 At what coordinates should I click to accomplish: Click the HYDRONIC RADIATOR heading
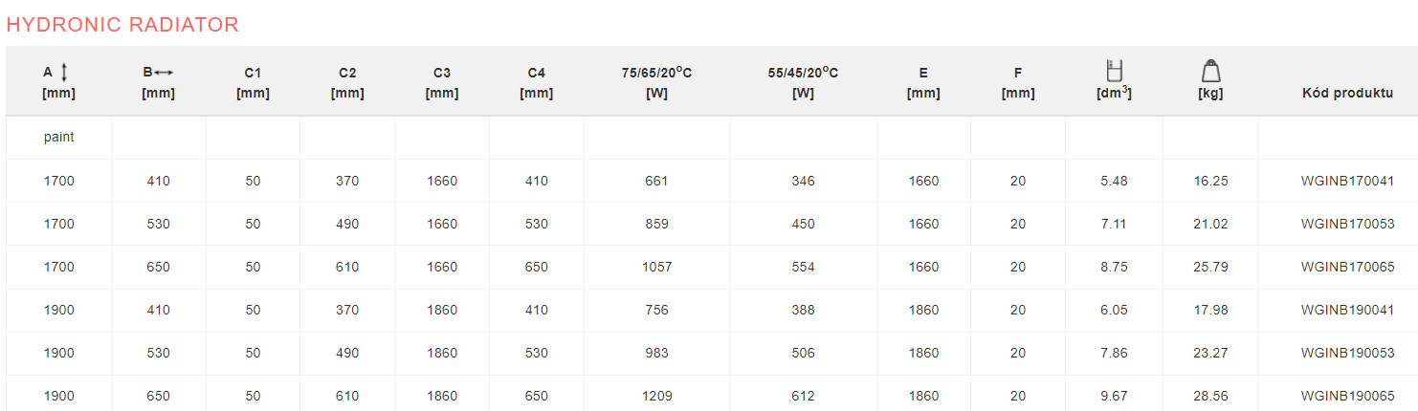pos(122,25)
